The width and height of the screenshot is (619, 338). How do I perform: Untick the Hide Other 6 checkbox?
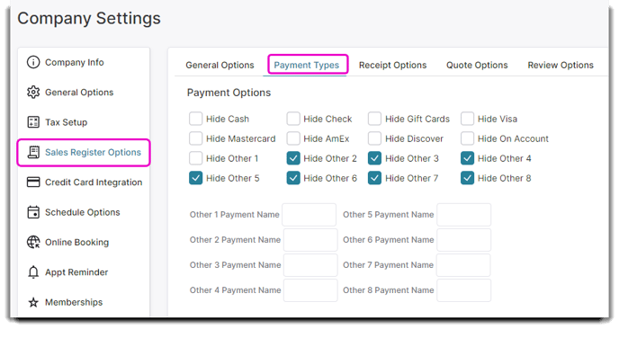pos(293,178)
